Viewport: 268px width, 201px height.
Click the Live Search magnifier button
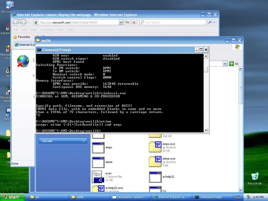pos(210,22)
